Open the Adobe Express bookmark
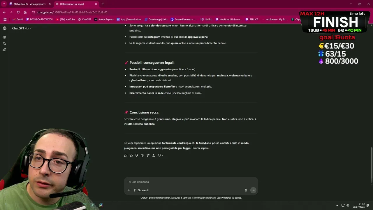 pos(104,20)
